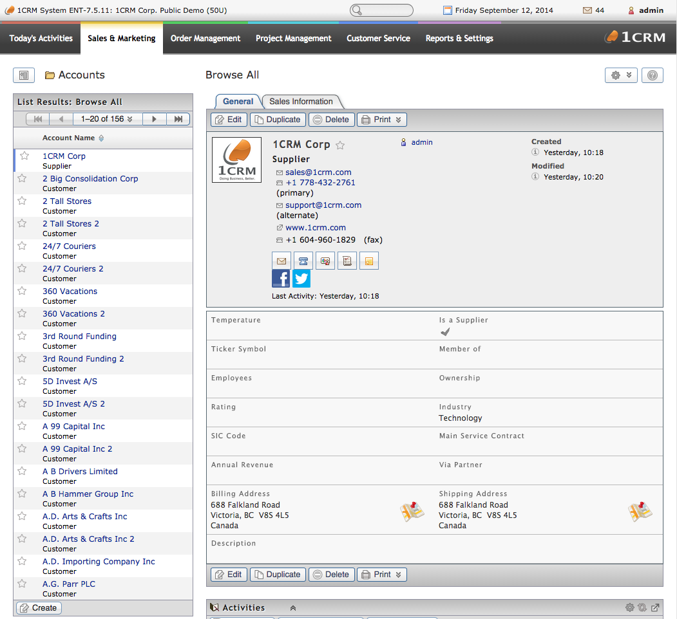This screenshot has height=619, width=677.
Task: Click the Activities panel refresh/copy icon
Action: pyautogui.click(x=642, y=608)
